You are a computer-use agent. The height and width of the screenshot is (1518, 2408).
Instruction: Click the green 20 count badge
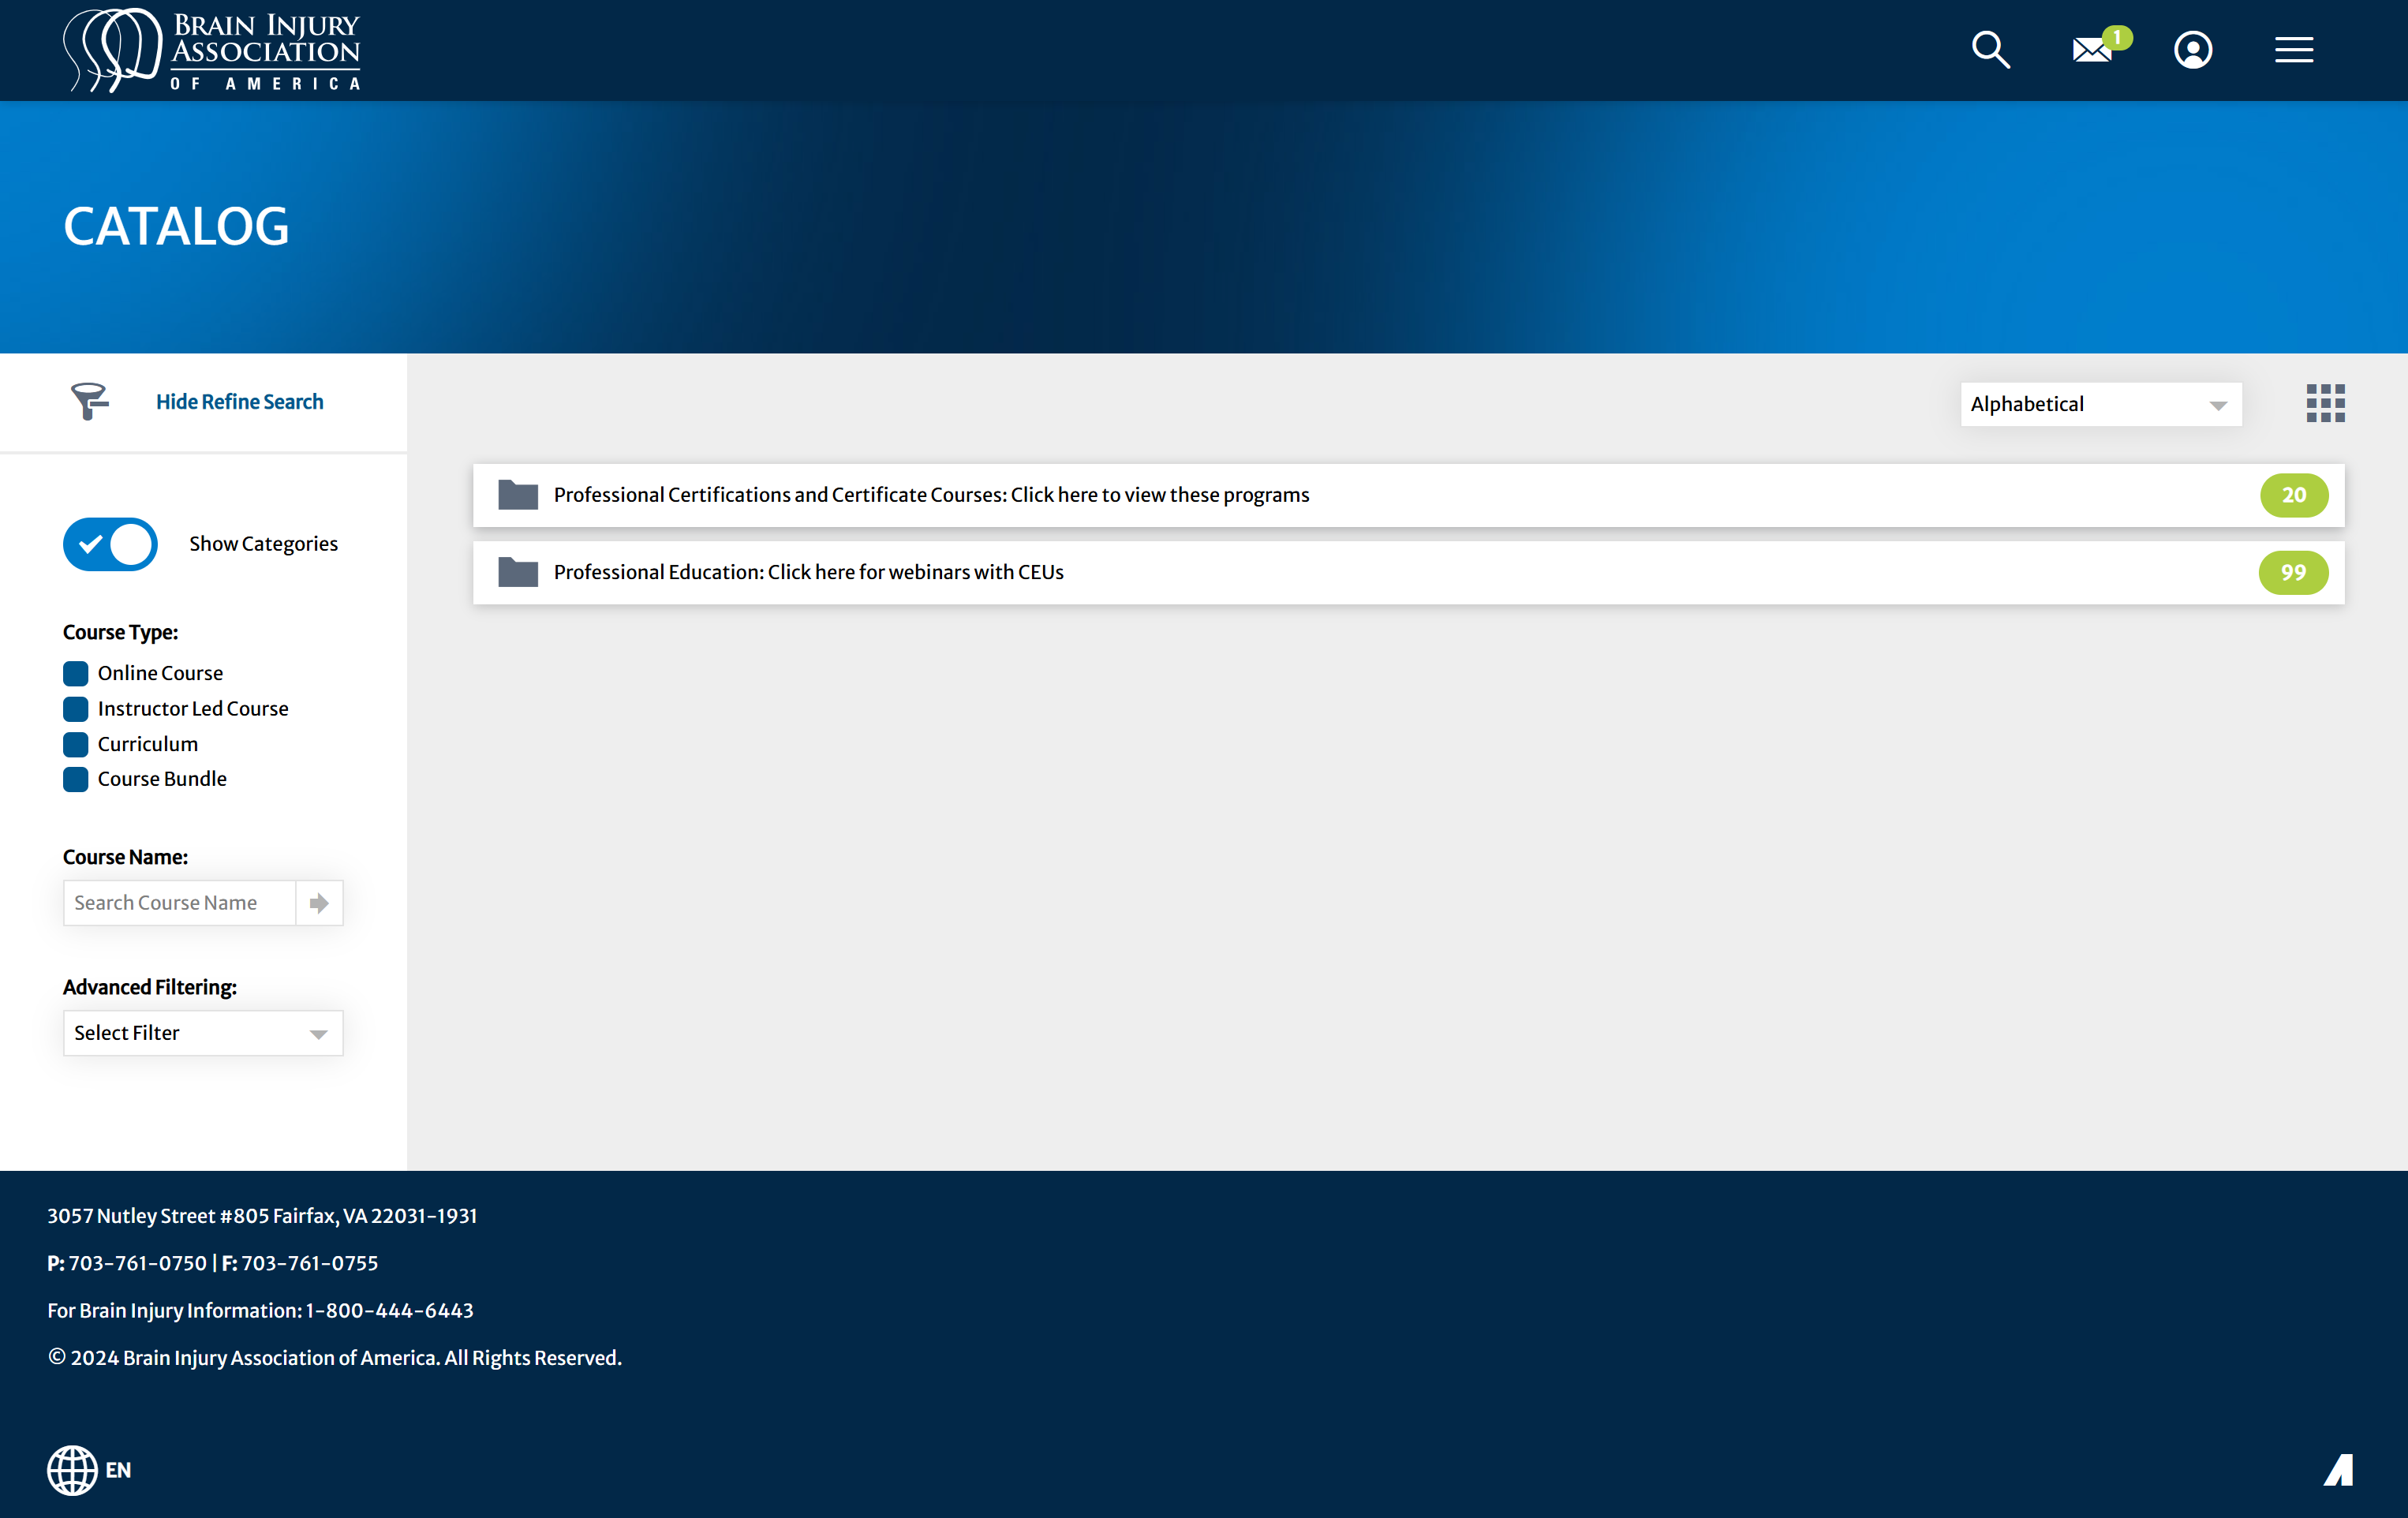(x=2294, y=495)
